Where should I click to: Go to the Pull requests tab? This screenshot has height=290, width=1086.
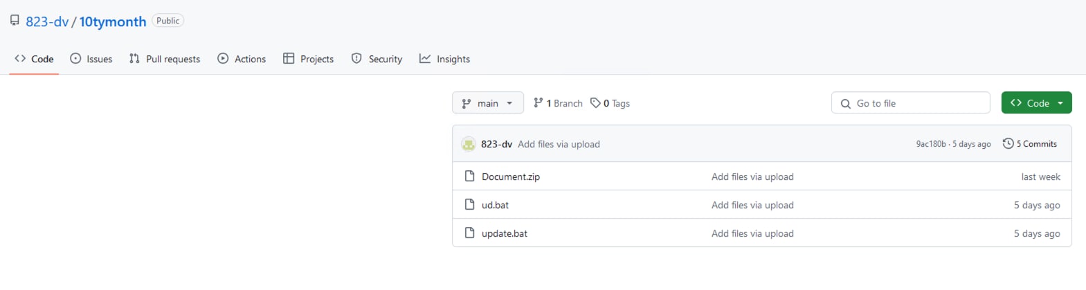click(x=165, y=59)
